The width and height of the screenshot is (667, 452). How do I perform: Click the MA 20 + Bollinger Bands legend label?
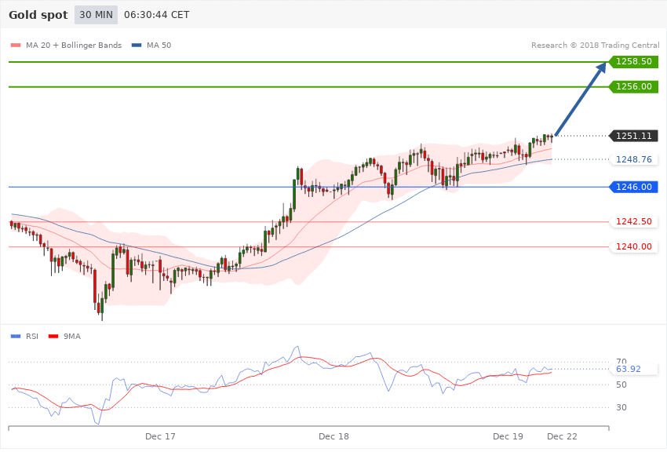pos(74,45)
